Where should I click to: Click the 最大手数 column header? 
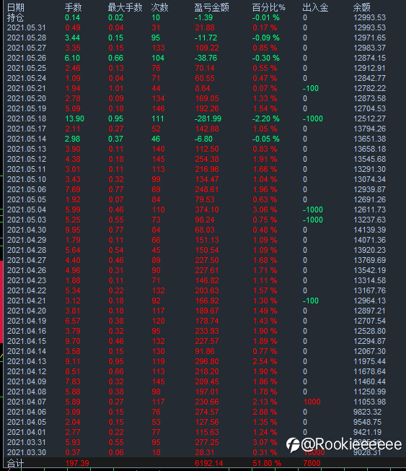click(125, 7)
